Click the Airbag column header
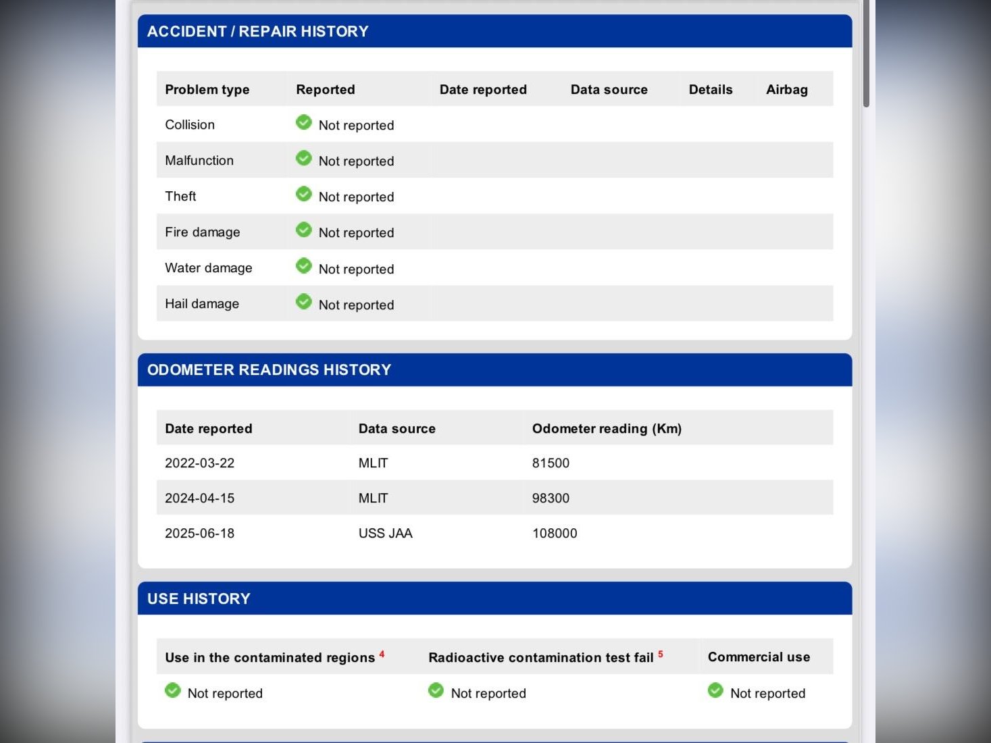 click(786, 90)
